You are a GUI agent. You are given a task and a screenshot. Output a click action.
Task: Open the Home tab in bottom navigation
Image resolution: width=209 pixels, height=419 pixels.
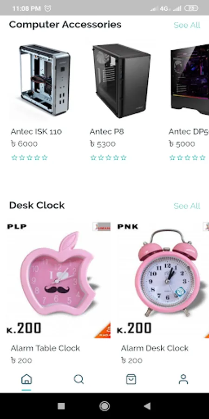click(x=26, y=379)
